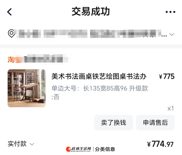Click the 申请售后 button
The width and height of the screenshot is (182, 155).
pos(155,123)
